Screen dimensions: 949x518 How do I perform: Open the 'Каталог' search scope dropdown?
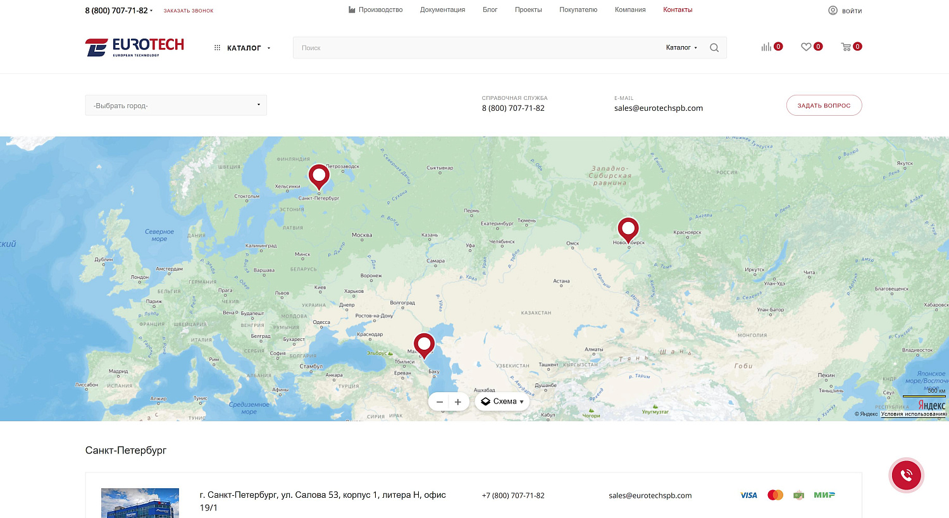(681, 48)
